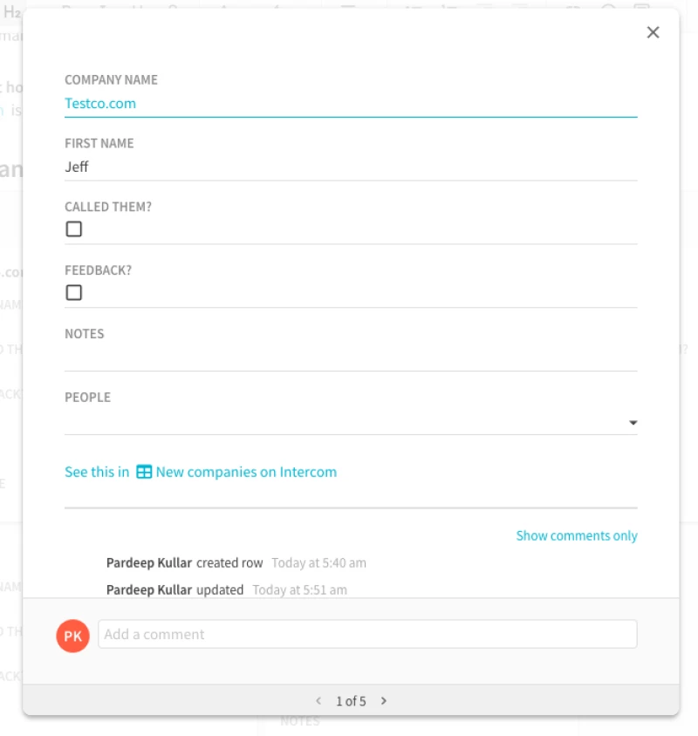
Task: Click Pardeep Kullar on created row entry
Action: coord(149,562)
